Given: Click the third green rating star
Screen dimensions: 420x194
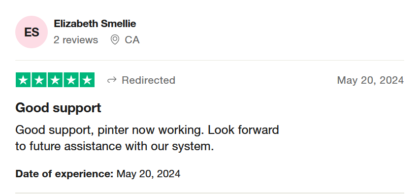Looking at the screenshot, I should [55, 80].
